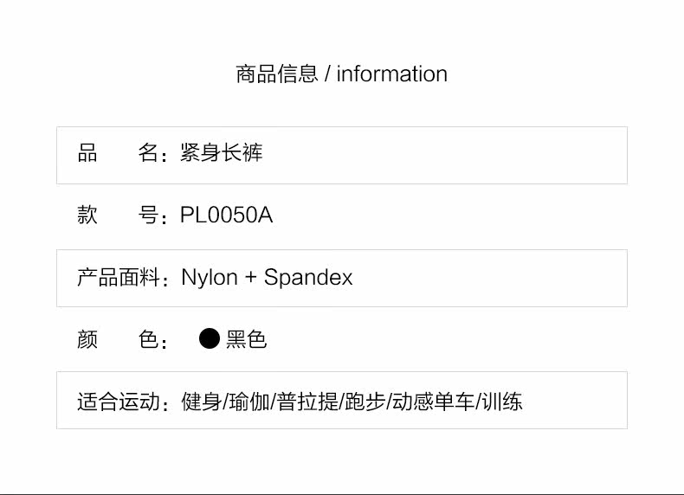Click the product name 紧身长裤
This screenshot has height=495, width=684.
tap(222, 154)
